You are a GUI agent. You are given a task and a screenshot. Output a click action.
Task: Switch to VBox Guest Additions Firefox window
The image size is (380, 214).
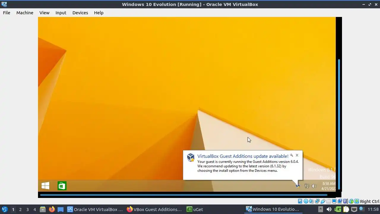(x=154, y=209)
